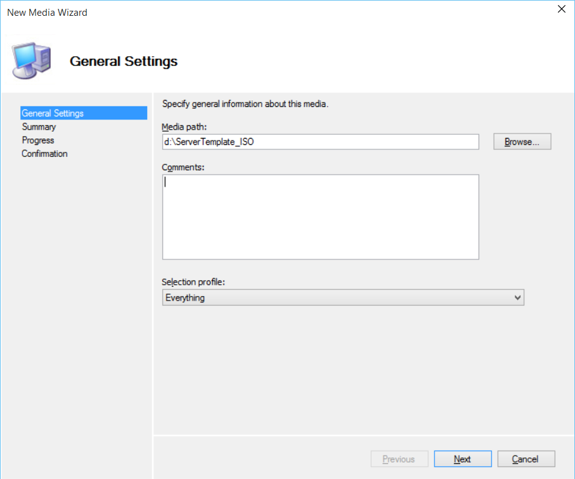
Task: Cancel the New Media Wizard
Action: click(x=526, y=459)
